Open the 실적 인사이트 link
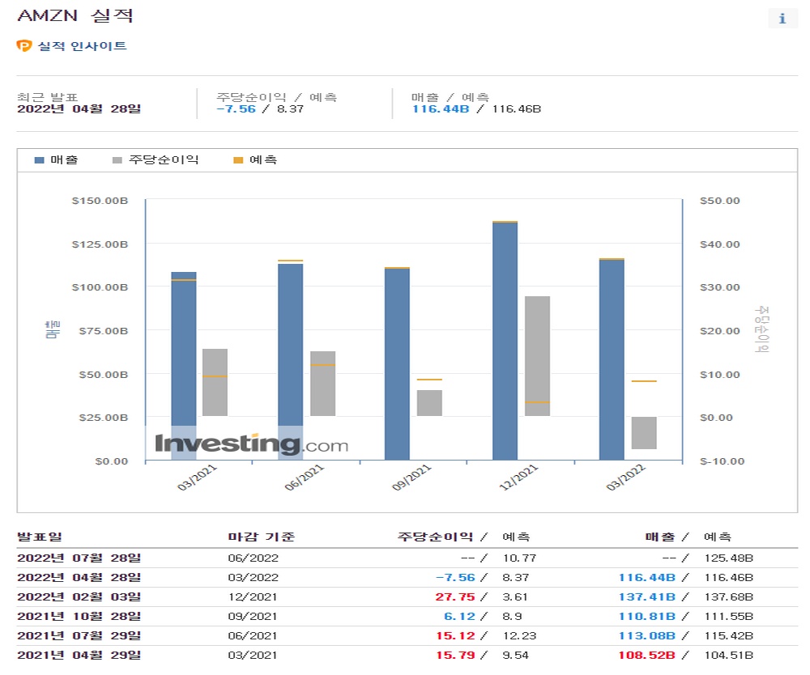810x675 pixels. coord(82,46)
